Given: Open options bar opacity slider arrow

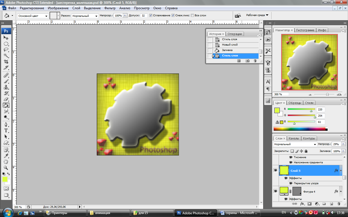Looking at the screenshot, I should coord(125,15).
